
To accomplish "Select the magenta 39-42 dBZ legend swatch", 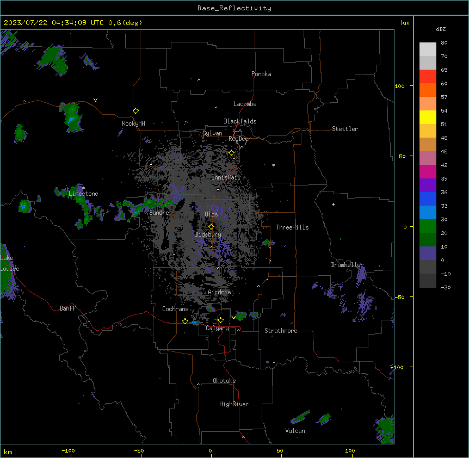I will coord(428,171).
